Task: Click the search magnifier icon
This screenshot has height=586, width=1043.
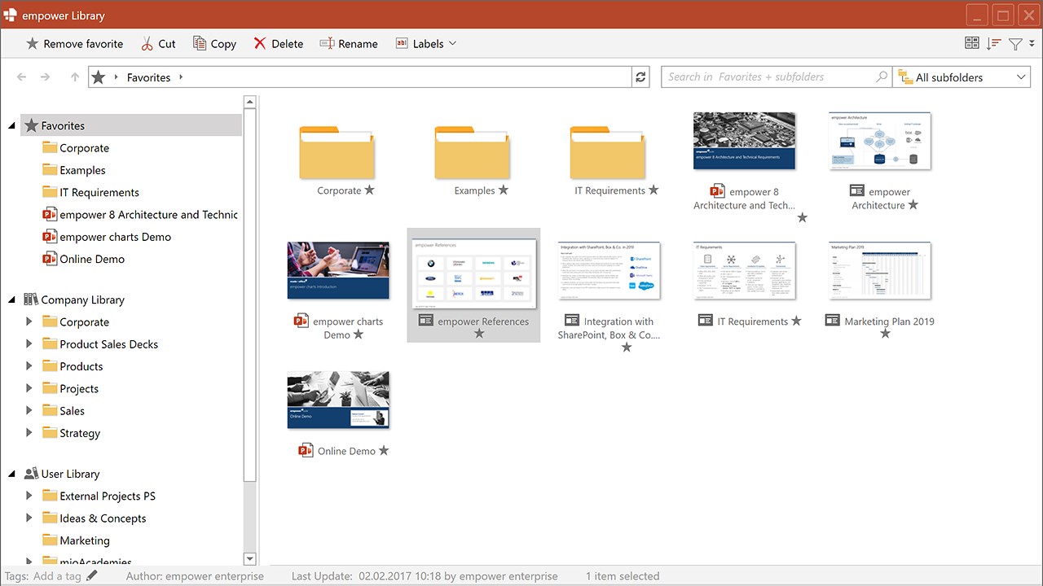Action: (x=882, y=77)
